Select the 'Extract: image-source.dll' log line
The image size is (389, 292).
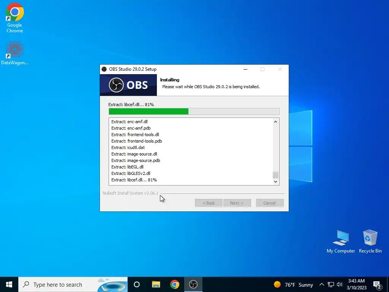click(134, 154)
